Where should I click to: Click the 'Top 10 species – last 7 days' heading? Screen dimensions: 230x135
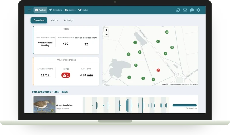point(50,92)
